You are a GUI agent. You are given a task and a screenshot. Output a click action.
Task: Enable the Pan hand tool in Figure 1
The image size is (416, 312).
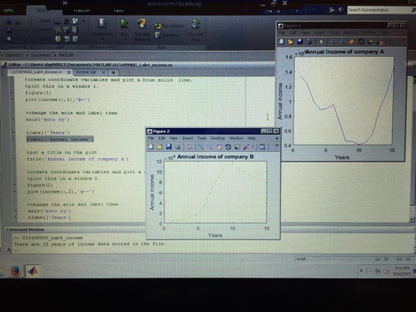click(x=352, y=42)
